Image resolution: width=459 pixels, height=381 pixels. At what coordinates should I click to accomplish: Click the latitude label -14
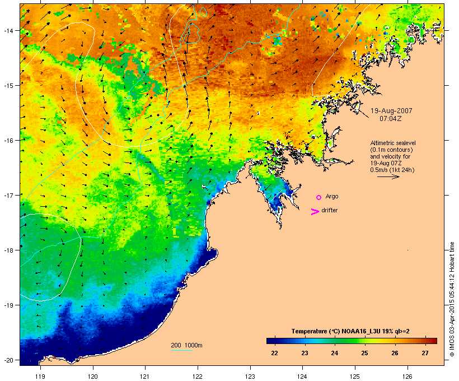8,30
